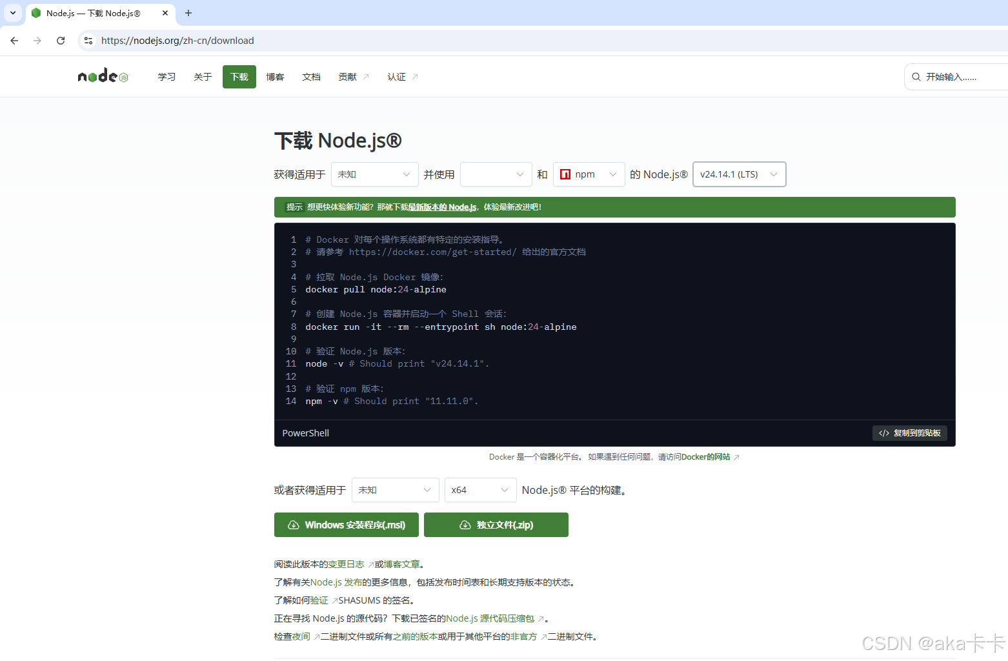Image resolution: width=1008 pixels, height=661 pixels.
Task: Open site information icon in address bar
Action: (x=88, y=41)
